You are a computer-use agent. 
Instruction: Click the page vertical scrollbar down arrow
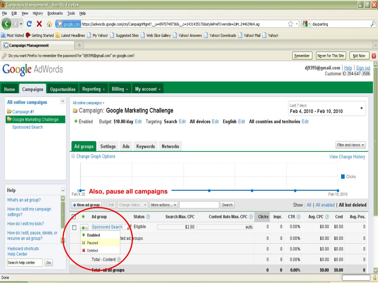pyautogui.click(x=375, y=270)
